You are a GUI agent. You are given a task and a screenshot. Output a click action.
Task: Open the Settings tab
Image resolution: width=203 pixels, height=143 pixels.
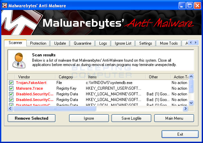pos(146,43)
